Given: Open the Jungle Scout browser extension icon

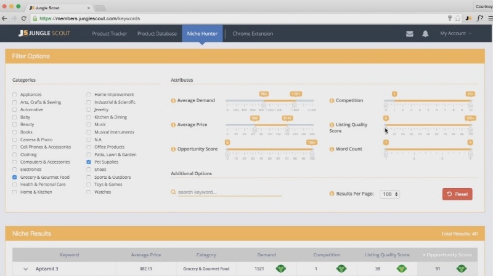Looking at the screenshot, I should click(x=468, y=18).
